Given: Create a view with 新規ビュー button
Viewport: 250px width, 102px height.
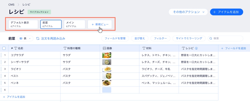Looking at the screenshot, I should pyautogui.click(x=100, y=24).
